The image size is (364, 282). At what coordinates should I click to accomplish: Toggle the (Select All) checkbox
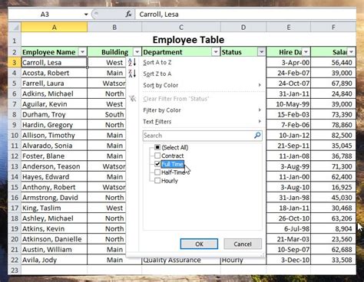(x=157, y=147)
